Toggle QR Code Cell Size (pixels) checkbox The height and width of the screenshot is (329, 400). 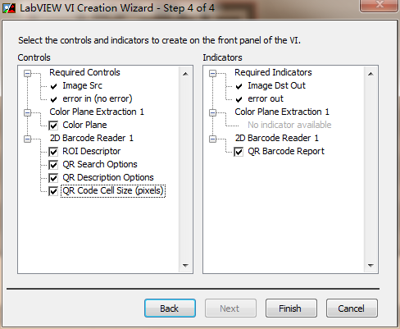pyautogui.click(x=53, y=191)
